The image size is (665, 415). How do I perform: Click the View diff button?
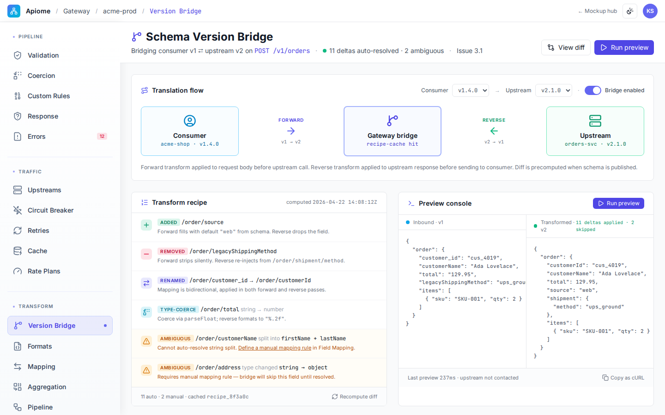pyautogui.click(x=566, y=47)
